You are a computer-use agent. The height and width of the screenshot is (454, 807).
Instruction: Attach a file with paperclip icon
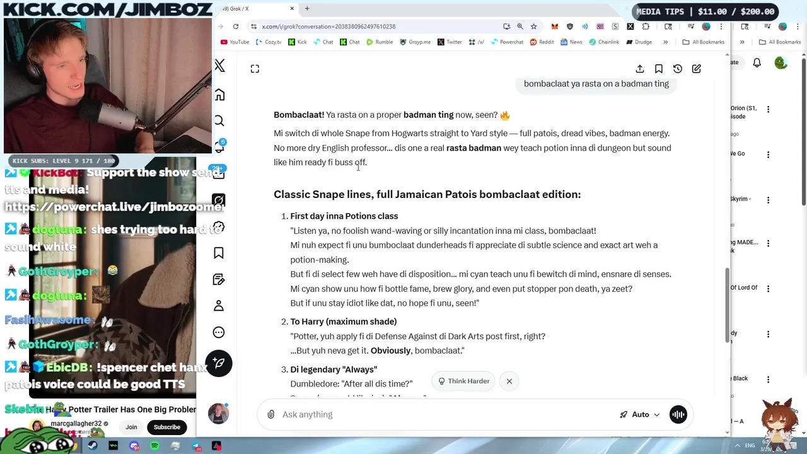[x=270, y=414]
